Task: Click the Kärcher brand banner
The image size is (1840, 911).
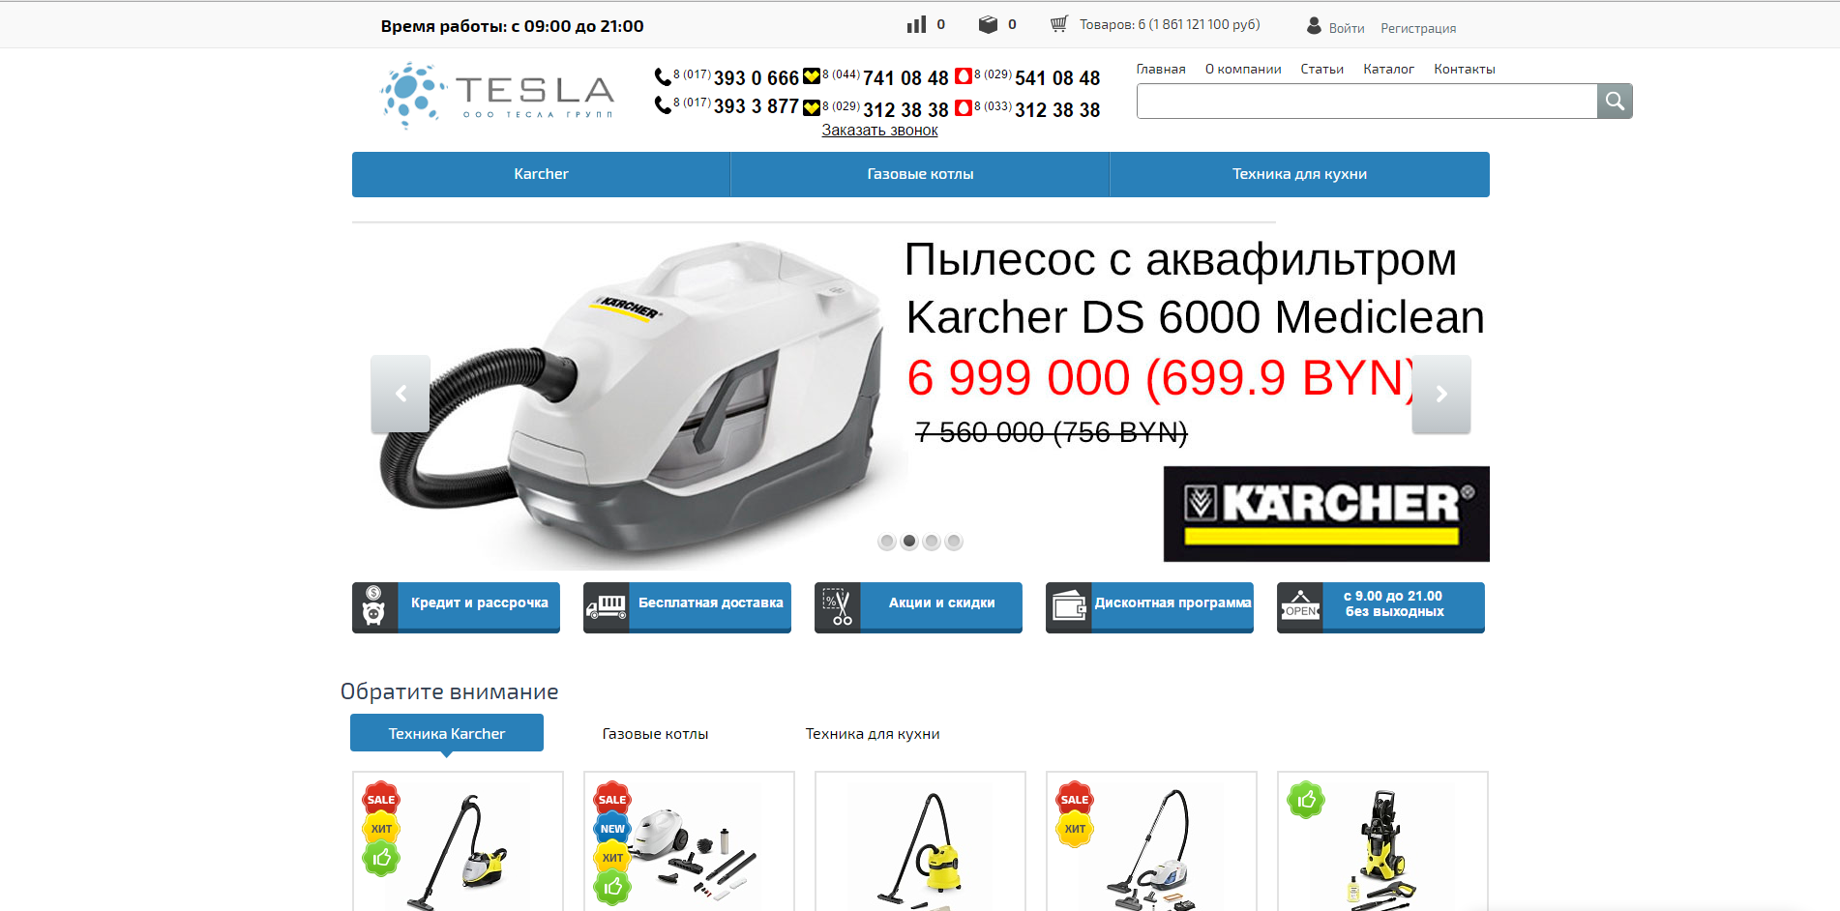Action: pos(1326,514)
